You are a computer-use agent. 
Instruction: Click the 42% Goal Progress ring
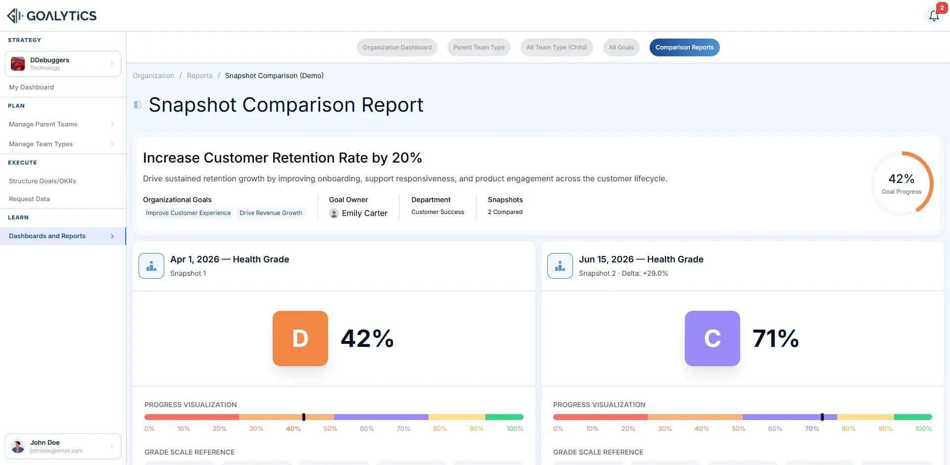click(902, 183)
